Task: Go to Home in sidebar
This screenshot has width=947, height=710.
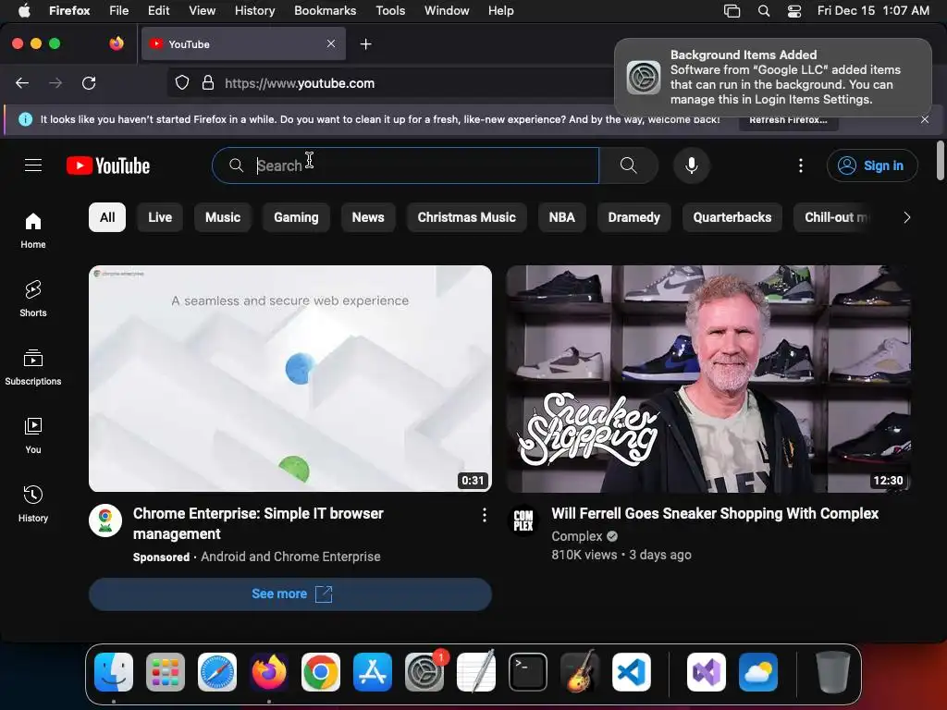Action: (33, 230)
